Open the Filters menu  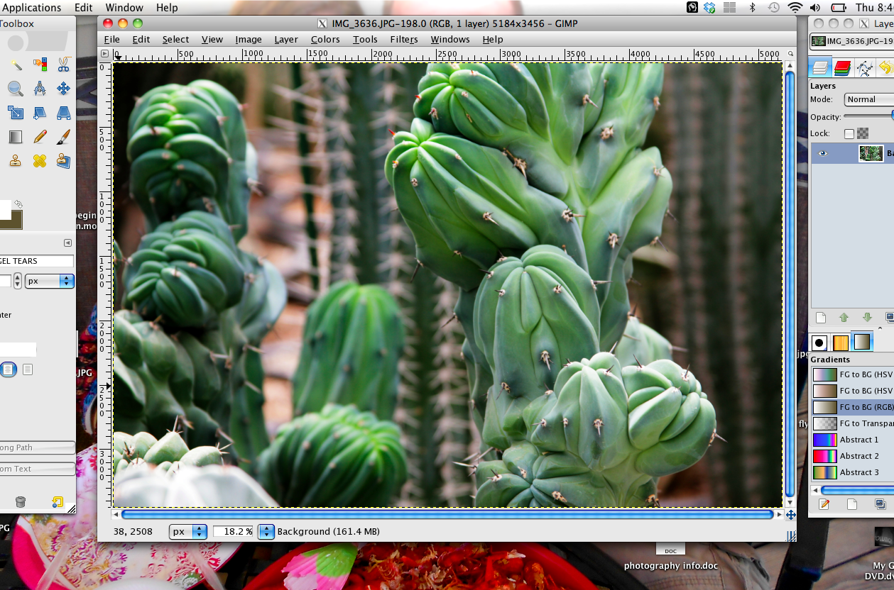click(x=404, y=39)
